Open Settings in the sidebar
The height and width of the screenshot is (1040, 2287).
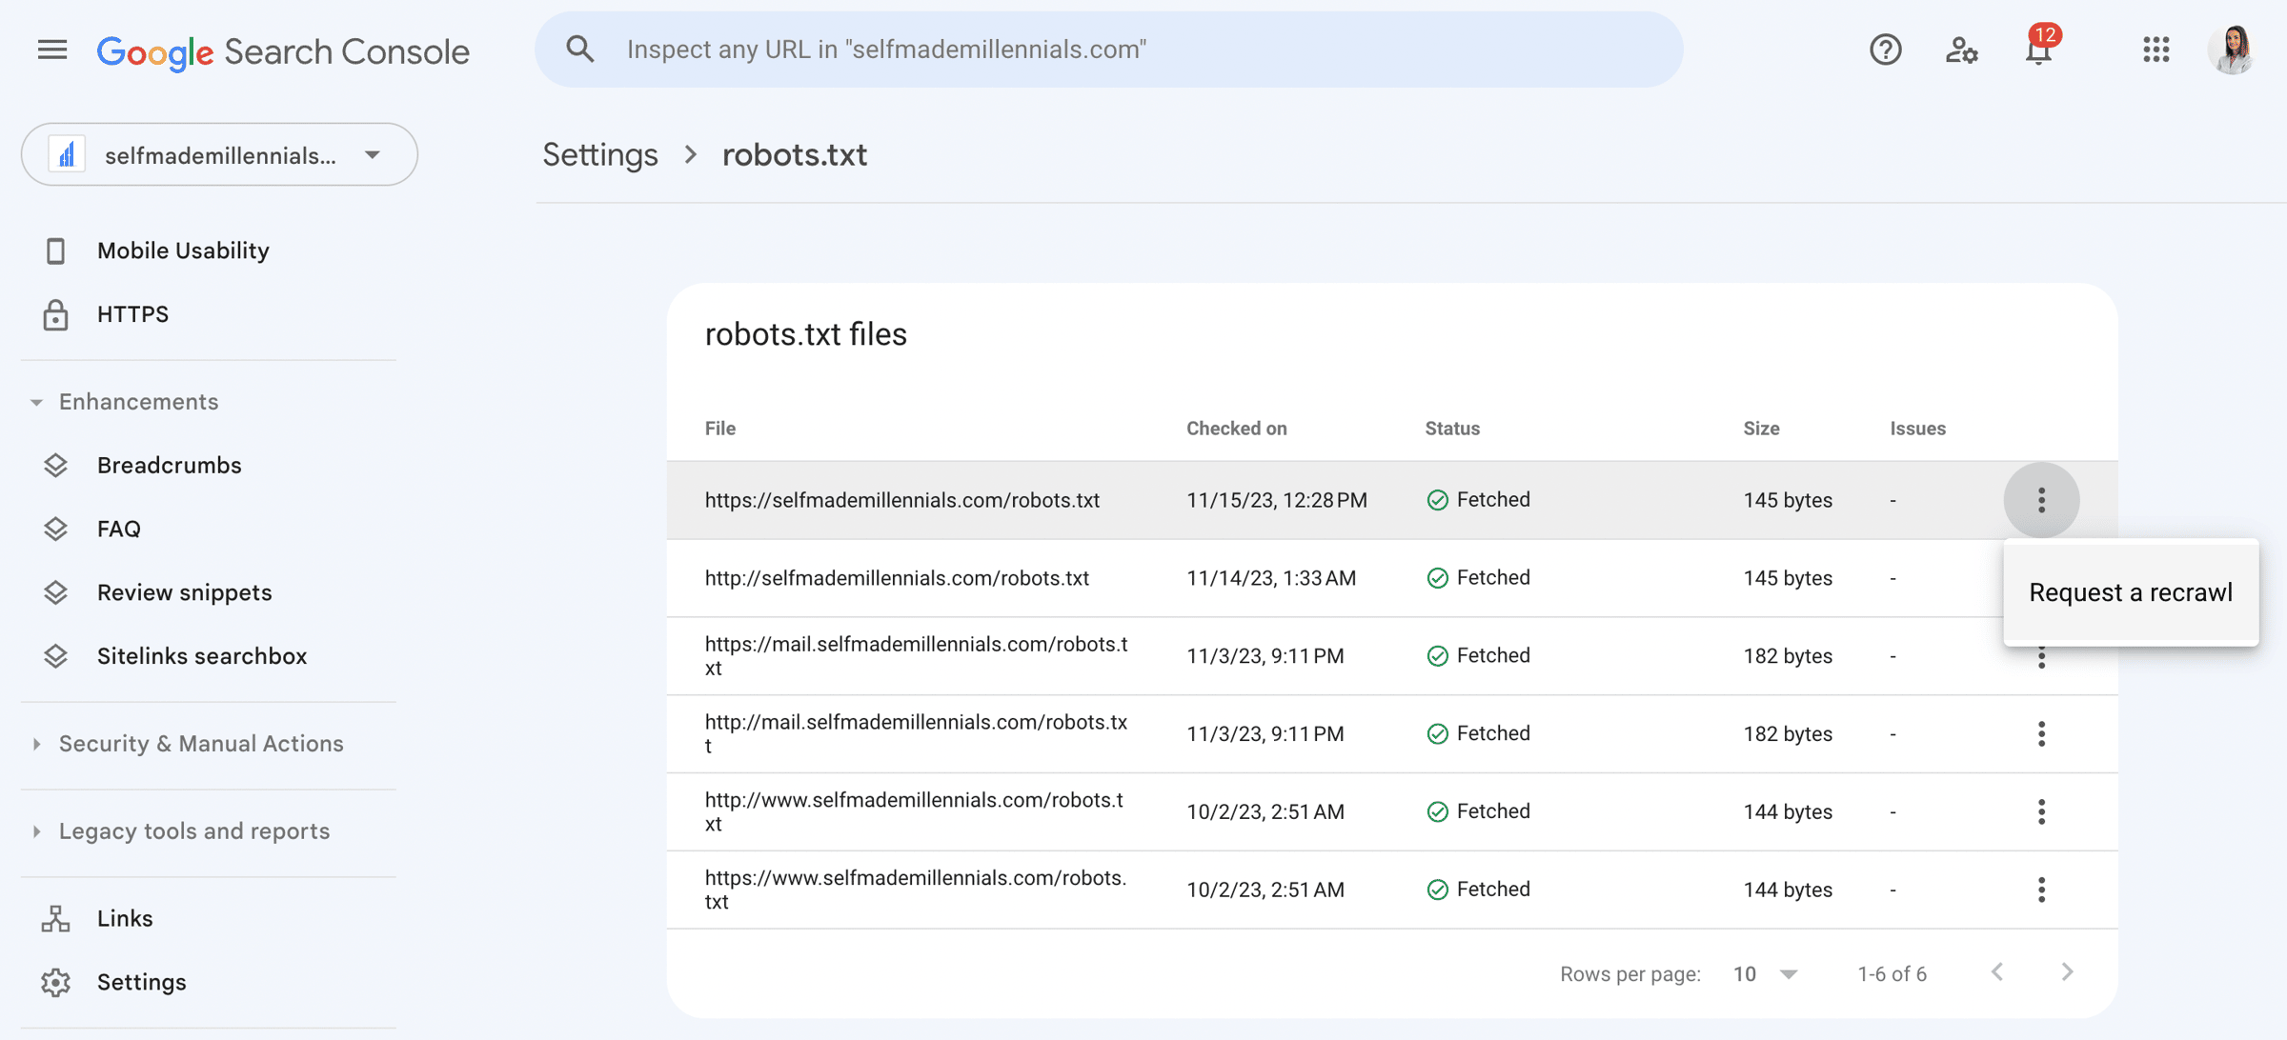point(142,982)
